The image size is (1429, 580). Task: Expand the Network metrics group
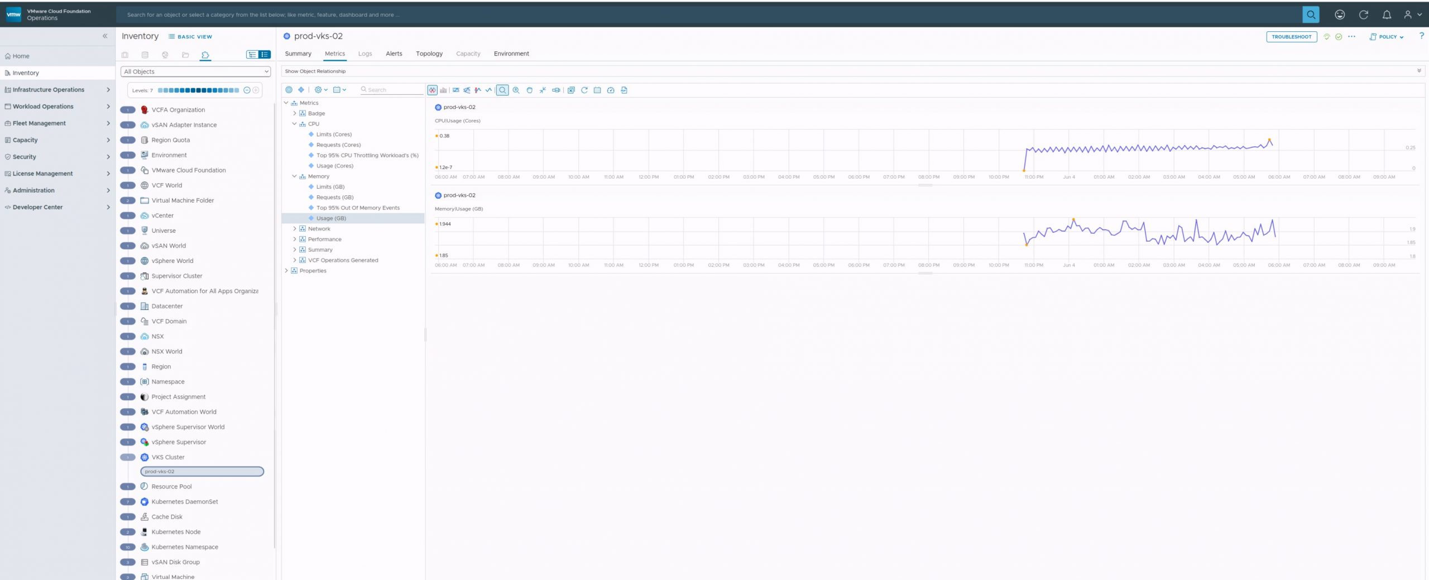(295, 229)
